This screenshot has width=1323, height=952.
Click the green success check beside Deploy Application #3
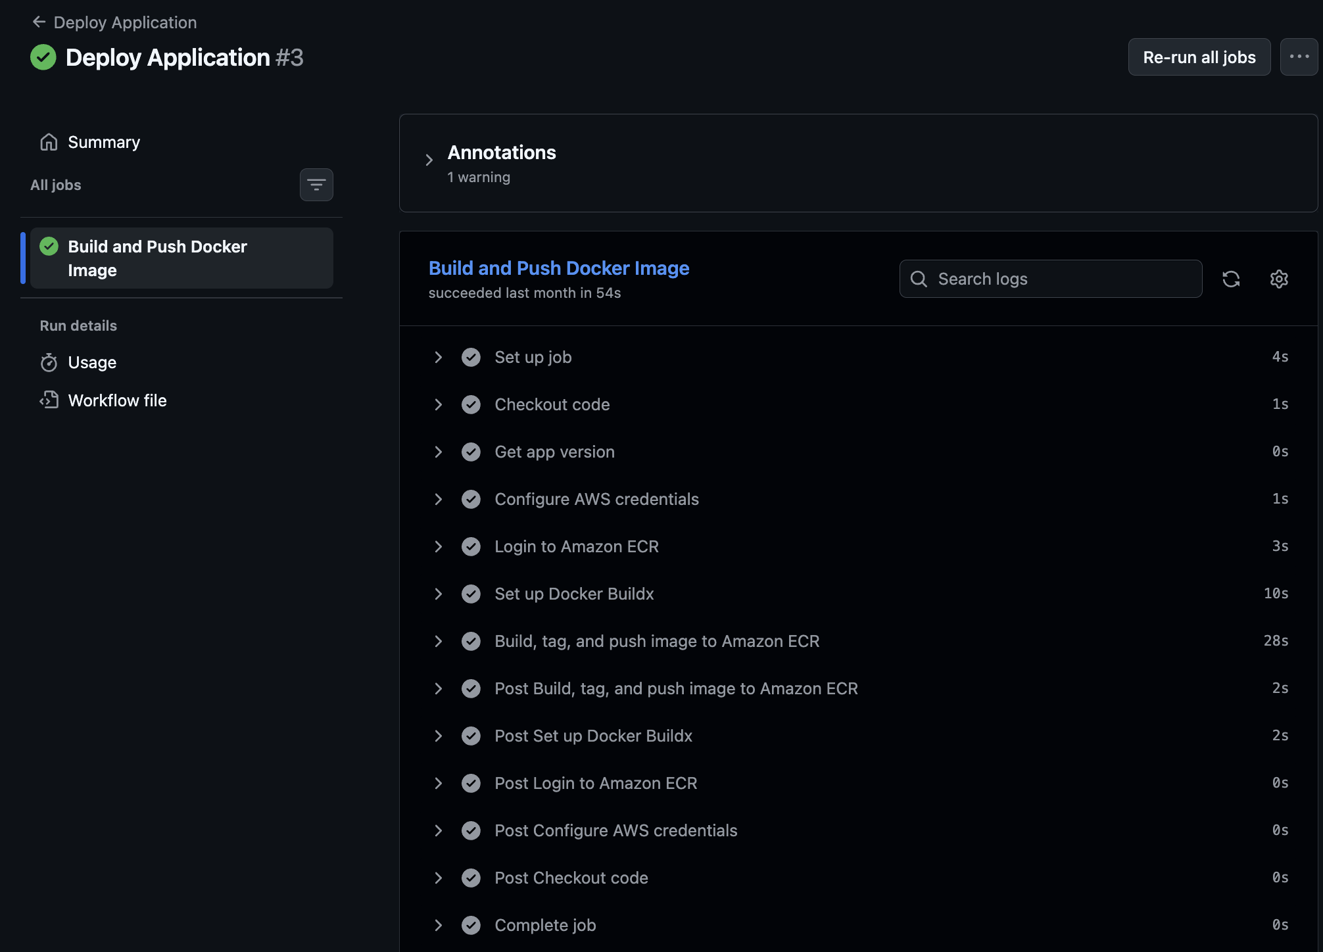click(x=43, y=57)
